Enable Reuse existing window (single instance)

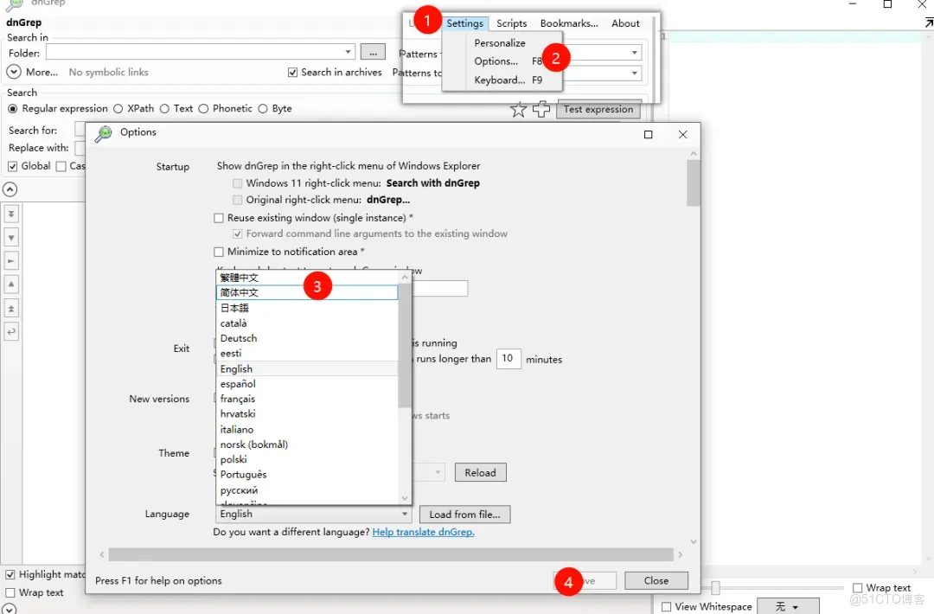(x=219, y=218)
